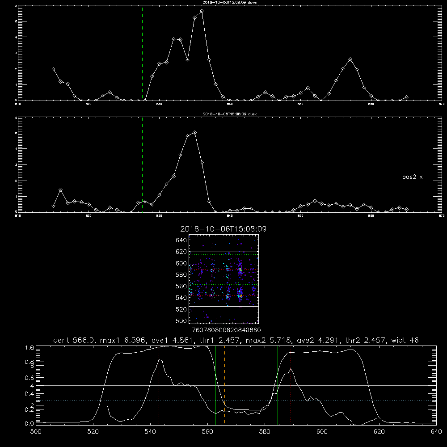The width and height of the screenshot is (447, 447).
Task: Click the red dotted line near 543 in bottom plot
Action: coord(159,385)
